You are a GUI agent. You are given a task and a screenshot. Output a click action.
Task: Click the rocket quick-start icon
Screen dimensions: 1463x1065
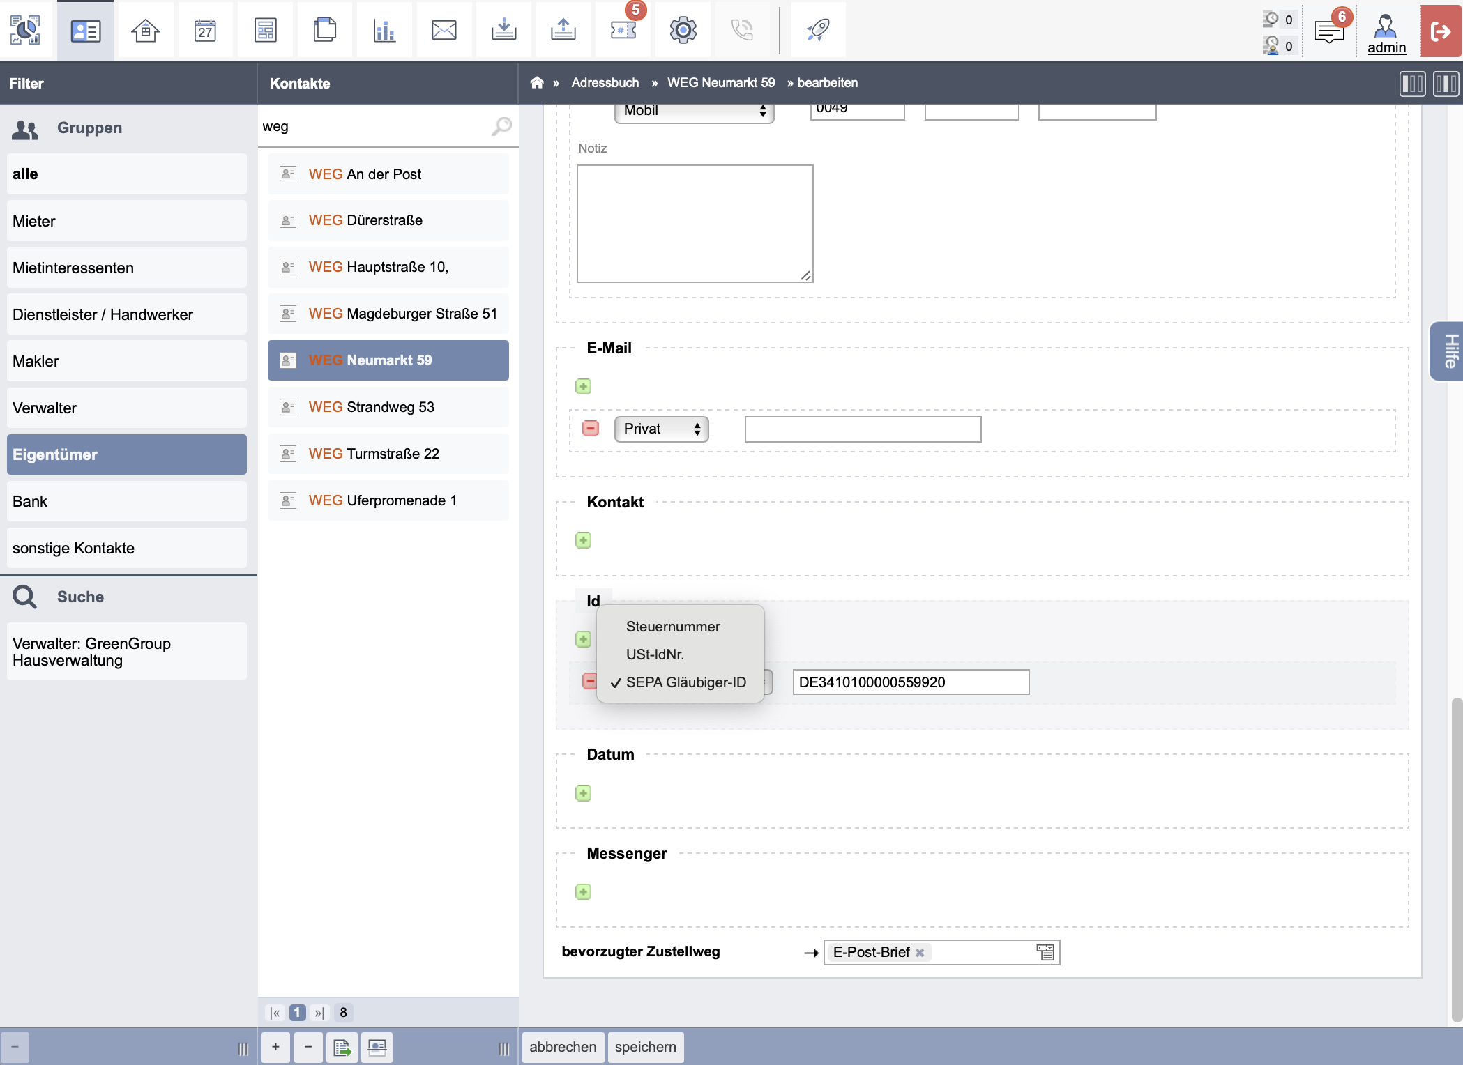(x=818, y=30)
